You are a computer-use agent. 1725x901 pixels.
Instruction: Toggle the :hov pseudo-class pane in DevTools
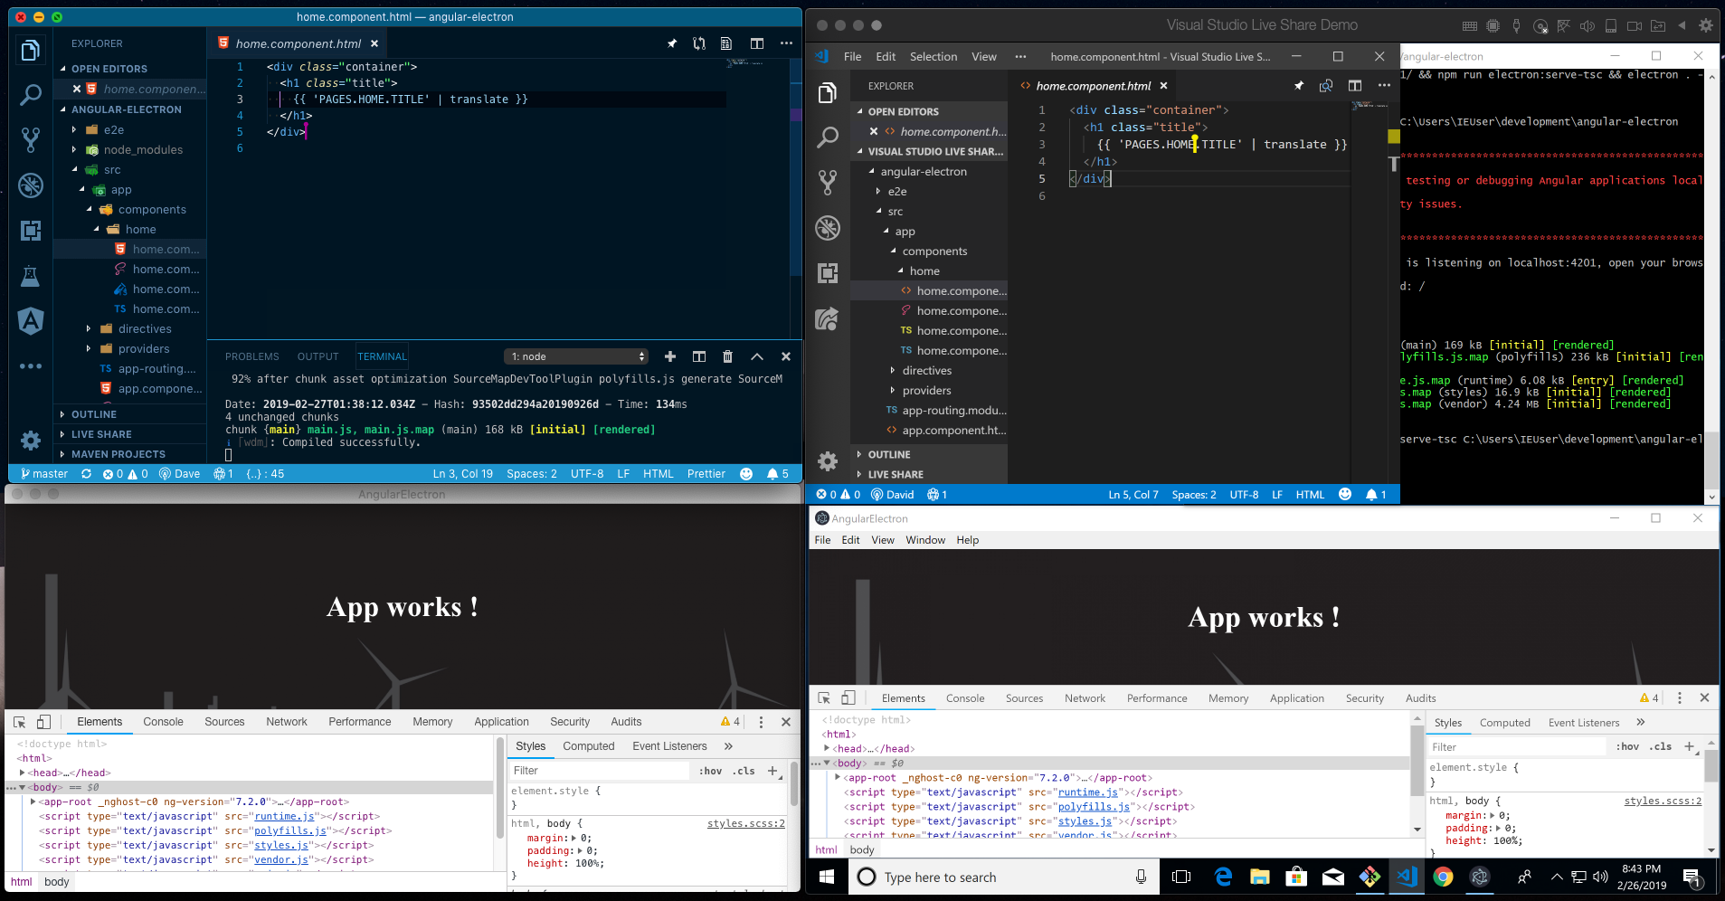click(x=711, y=770)
